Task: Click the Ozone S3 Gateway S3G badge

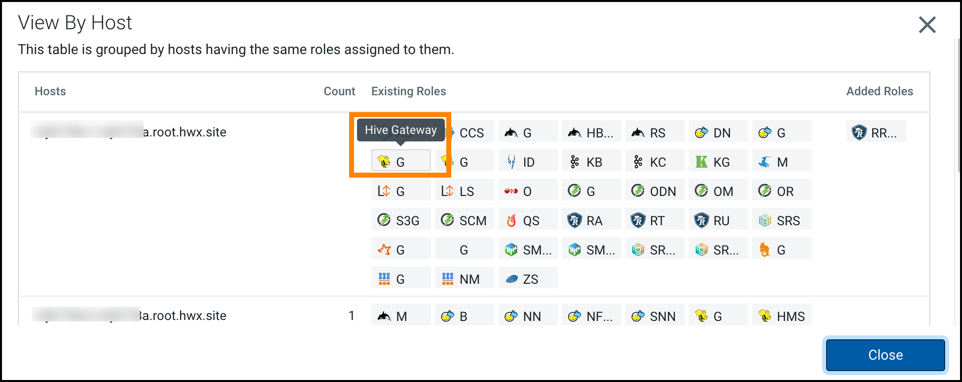Action: click(401, 219)
